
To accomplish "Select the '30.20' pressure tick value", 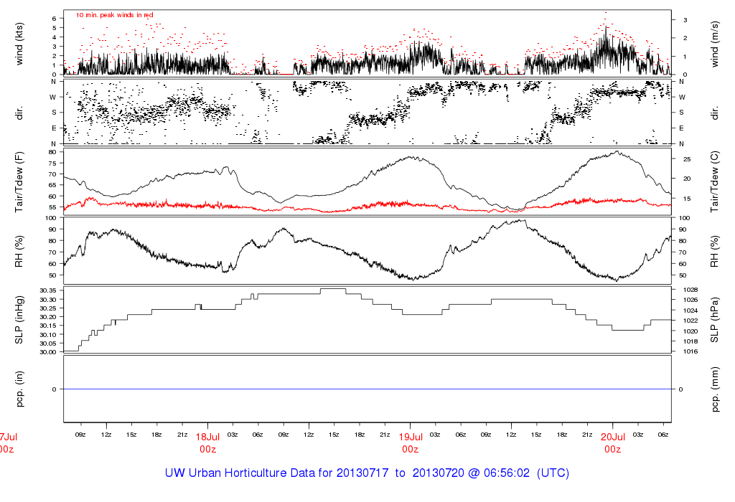I will pyautogui.click(x=48, y=317).
